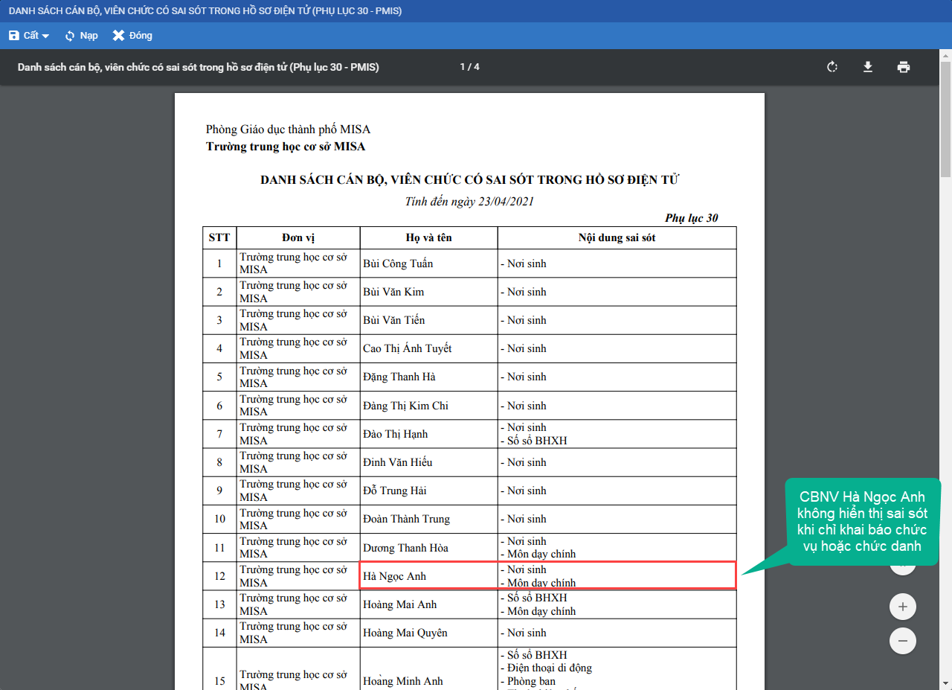This screenshot has width=952, height=690.
Task: Click the Đóng close button
Action: (132, 36)
